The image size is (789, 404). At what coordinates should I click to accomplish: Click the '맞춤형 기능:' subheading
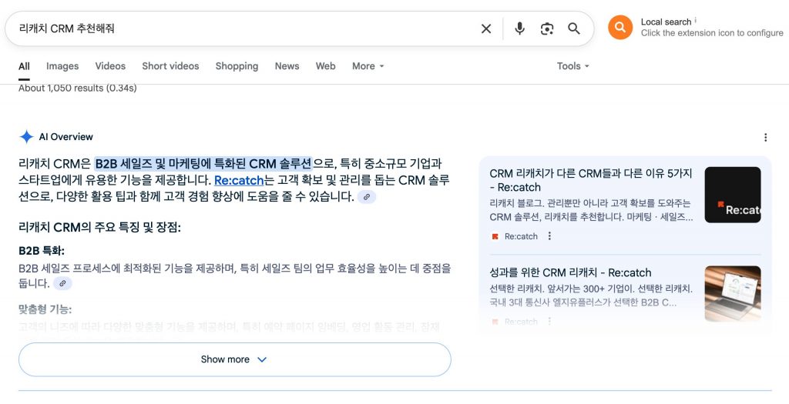click(45, 309)
